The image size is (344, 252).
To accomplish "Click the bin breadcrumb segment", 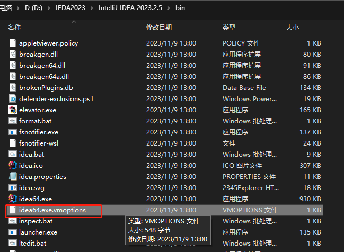I will [180, 8].
